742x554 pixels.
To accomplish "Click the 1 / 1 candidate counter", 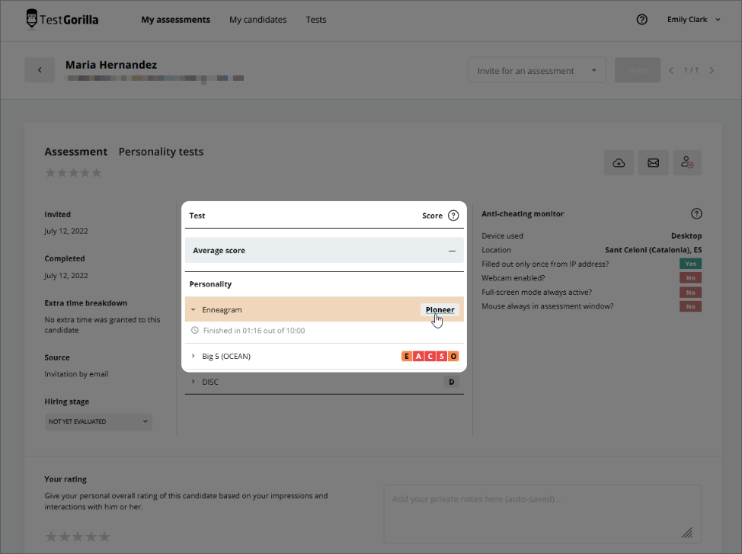I will click(691, 70).
